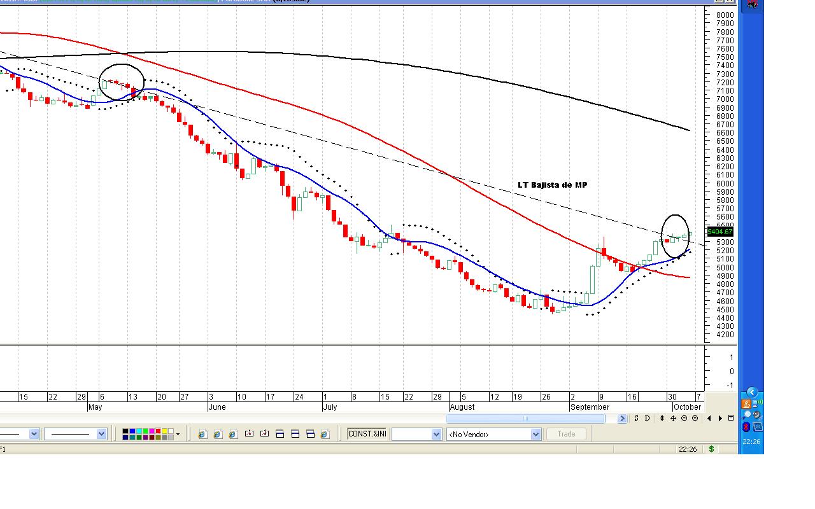Pick the olive color swatch

157,437
